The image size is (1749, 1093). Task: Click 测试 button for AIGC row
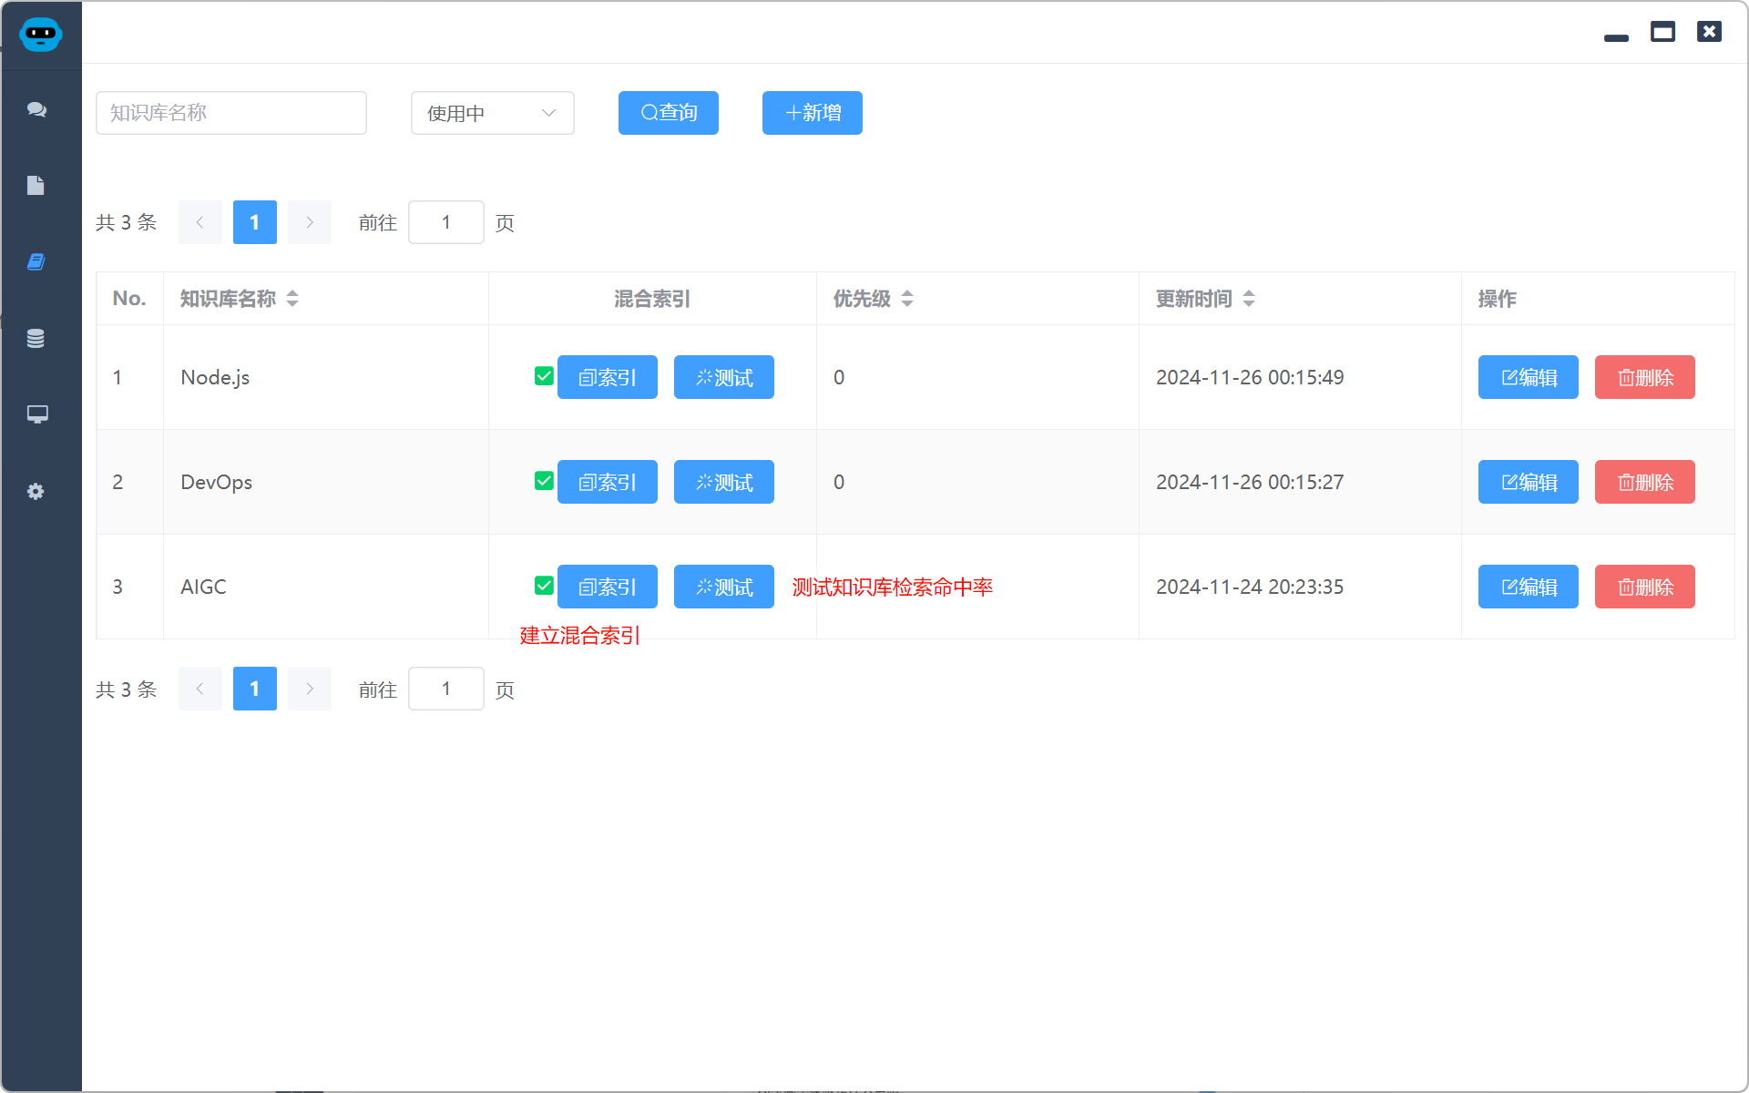pyautogui.click(x=724, y=587)
